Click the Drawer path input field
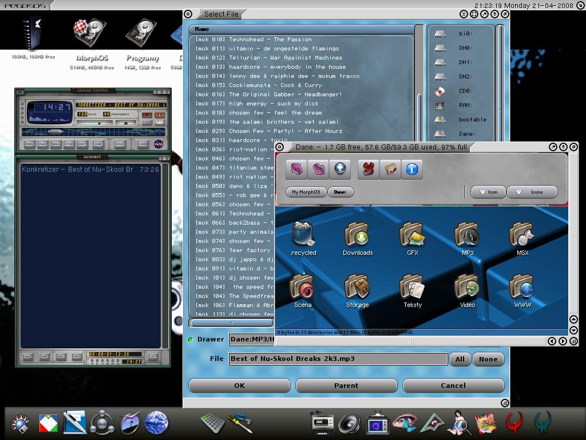Screen dimensions: 586x440 coord(252,339)
